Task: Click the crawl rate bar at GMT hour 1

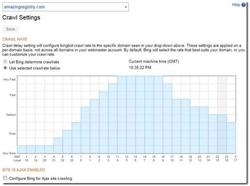Action: click(x=31, y=149)
